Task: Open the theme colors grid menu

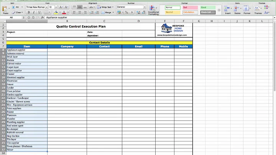Action: tap(266, 7)
